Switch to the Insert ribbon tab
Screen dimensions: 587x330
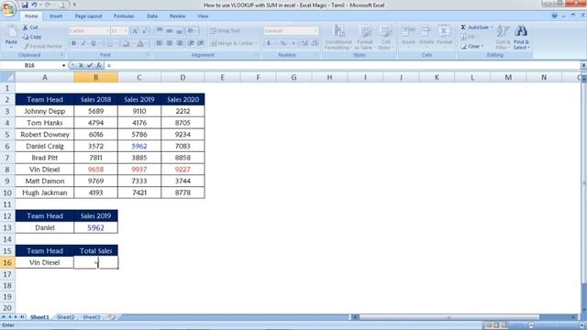[56, 16]
